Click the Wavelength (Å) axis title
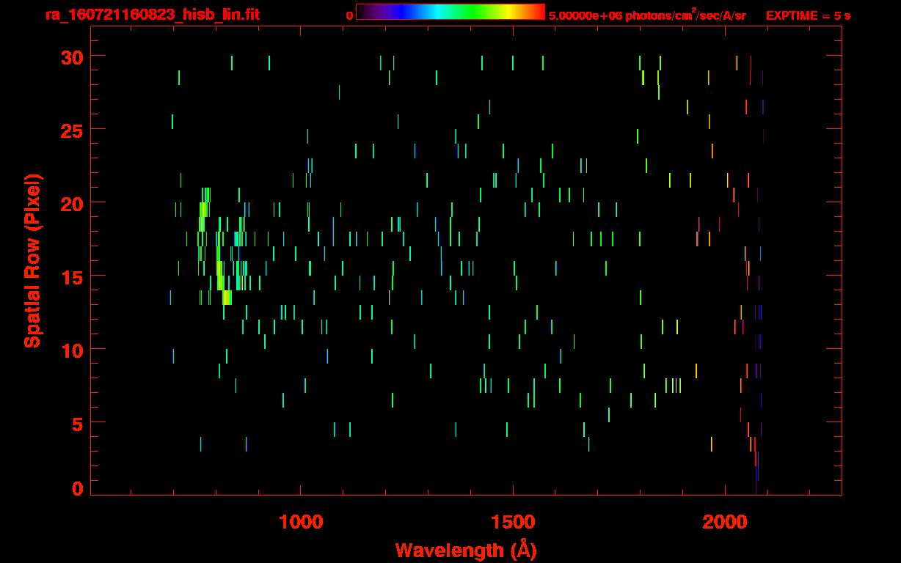The height and width of the screenshot is (563, 901). pyautogui.click(x=465, y=550)
